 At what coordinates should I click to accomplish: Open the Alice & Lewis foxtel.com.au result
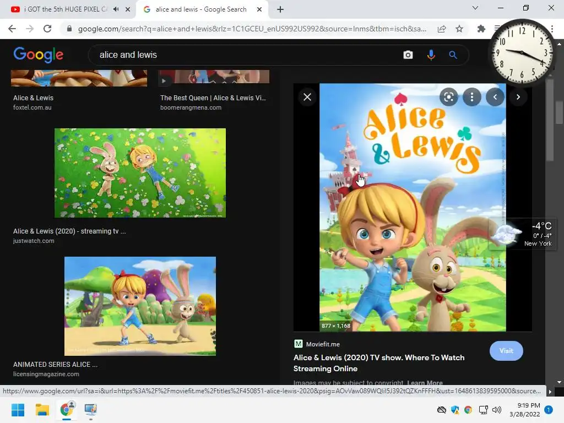[33, 102]
